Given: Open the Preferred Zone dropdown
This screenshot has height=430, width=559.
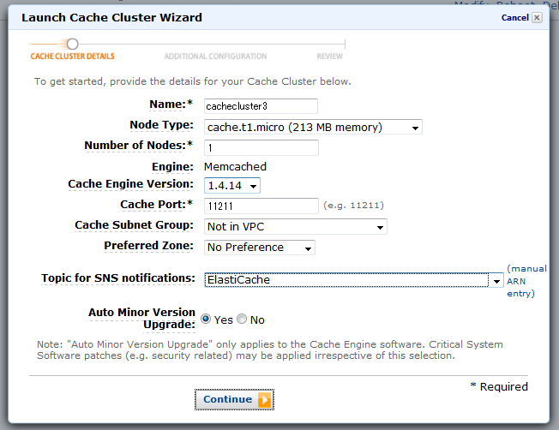Looking at the screenshot, I should (x=260, y=248).
